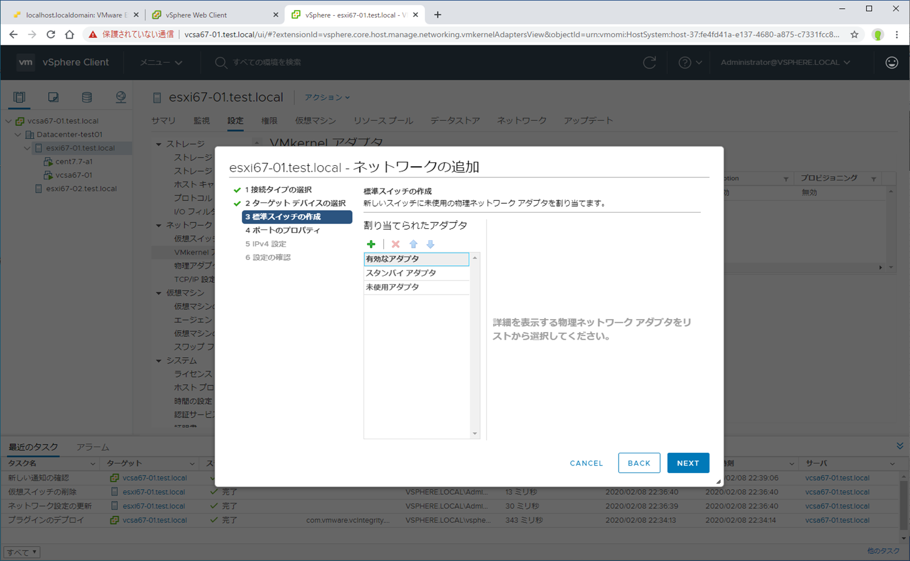Click the insecure connection warning icon

pos(93,35)
